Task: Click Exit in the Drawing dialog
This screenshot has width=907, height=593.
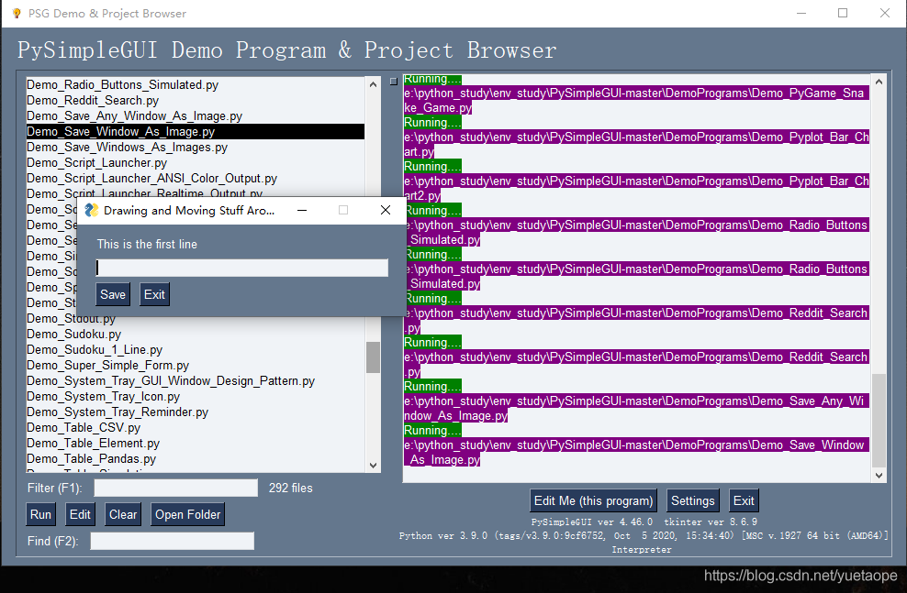Action: click(x=154, y=294)
